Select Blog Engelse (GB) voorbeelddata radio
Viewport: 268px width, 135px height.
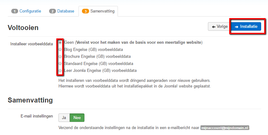[60, 50]
